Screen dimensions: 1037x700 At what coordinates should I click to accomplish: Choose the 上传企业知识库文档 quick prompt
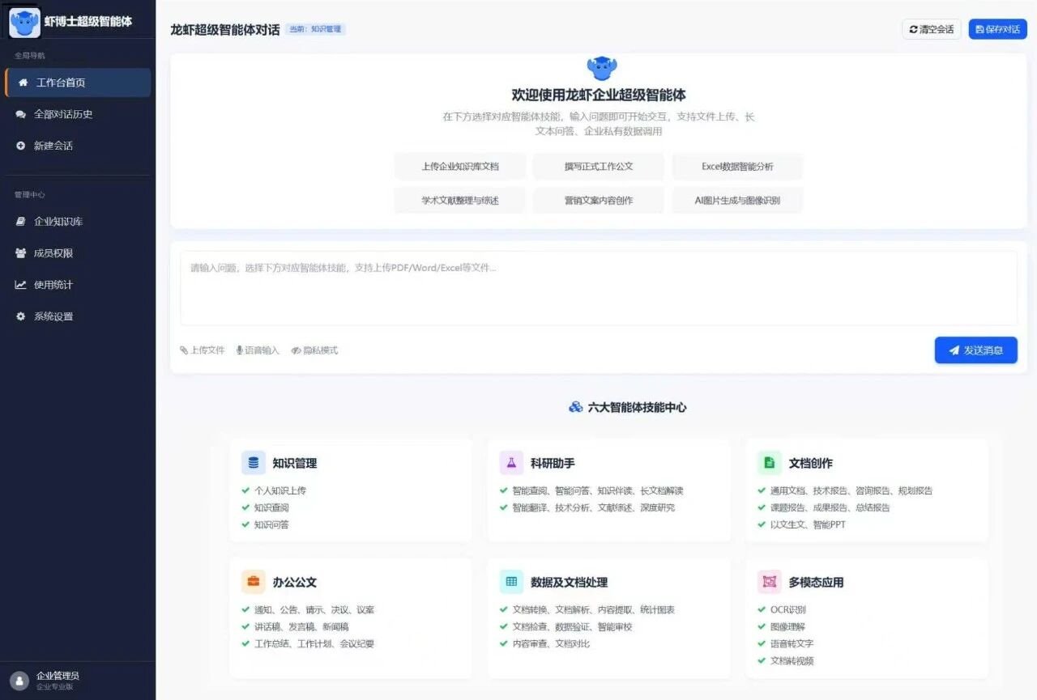click(x=460, y=167)
